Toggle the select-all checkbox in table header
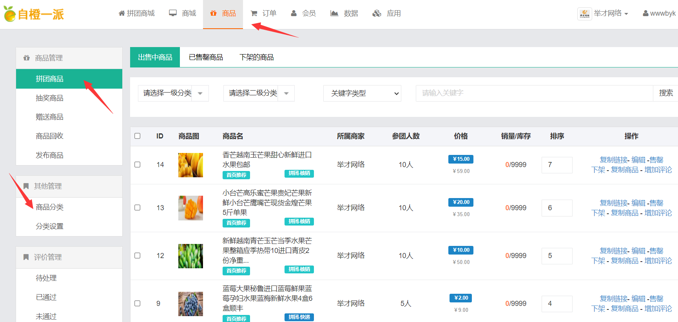678x322 pixels. click(137, 136)
